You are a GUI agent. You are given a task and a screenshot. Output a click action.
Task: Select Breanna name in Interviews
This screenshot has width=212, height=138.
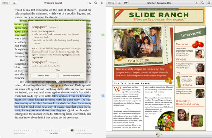point(187,85)
